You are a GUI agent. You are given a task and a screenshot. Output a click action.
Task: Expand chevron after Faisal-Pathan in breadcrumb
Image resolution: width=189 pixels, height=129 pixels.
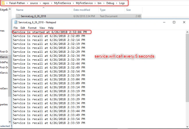point(28,3)
